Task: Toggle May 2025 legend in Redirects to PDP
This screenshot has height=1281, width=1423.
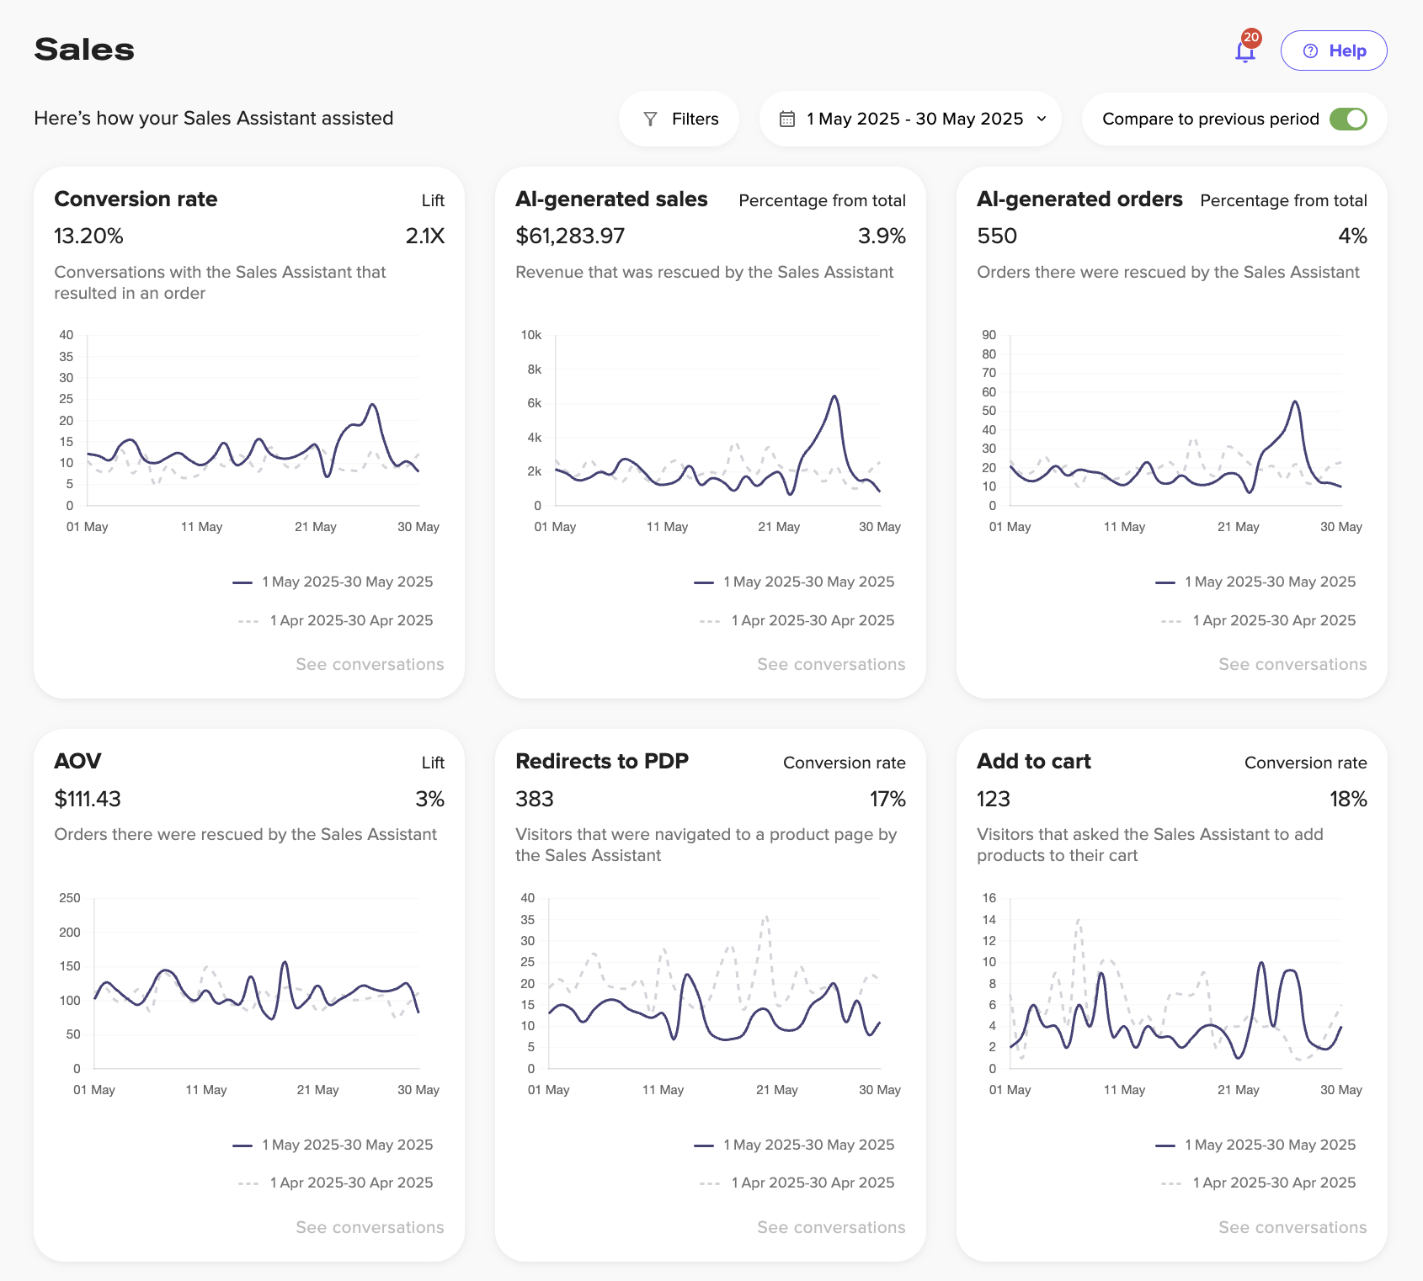Action: click(795, 1145)
